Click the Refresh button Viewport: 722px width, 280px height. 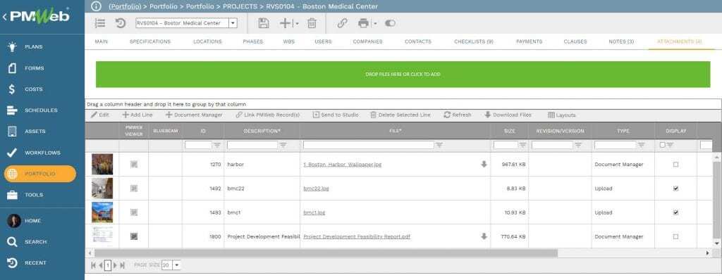click(x=457, y=115)
